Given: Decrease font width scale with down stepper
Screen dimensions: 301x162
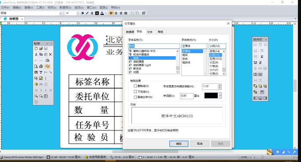Looking at the screenshot, I should coord(220,88).
